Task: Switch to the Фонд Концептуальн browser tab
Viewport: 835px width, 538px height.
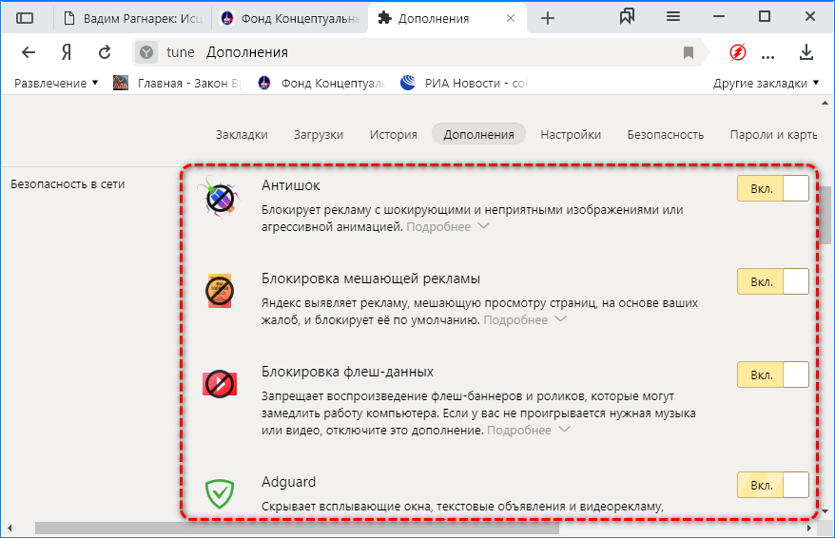Action: (x=290, y=19)
